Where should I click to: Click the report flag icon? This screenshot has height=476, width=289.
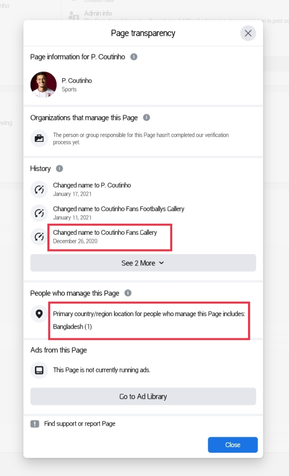coord(35,424)
